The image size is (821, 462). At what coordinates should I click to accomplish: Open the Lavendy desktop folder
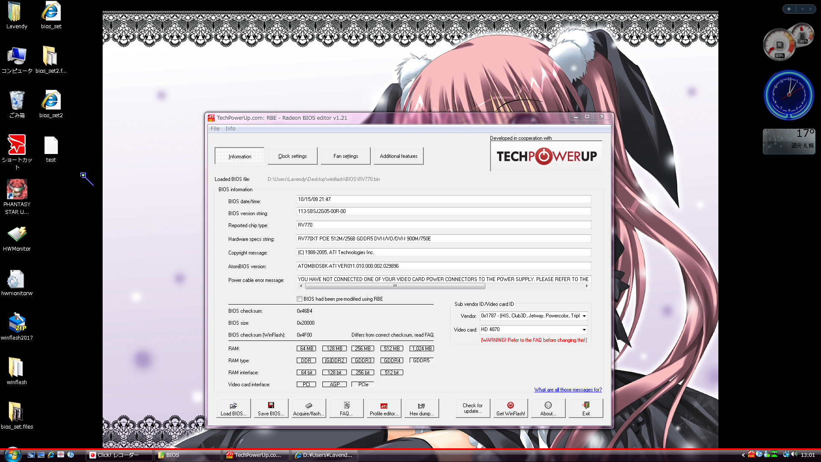pos(17,15)
